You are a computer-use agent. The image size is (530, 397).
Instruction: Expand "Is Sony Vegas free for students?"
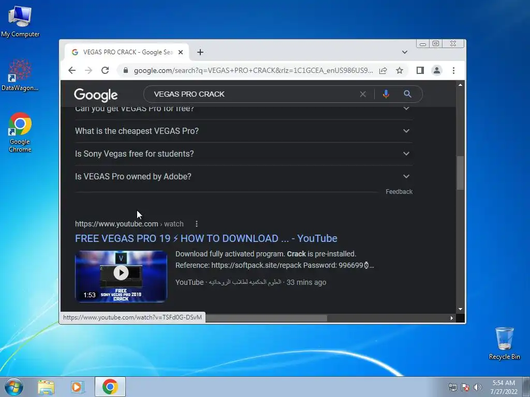tap(243, 154)
